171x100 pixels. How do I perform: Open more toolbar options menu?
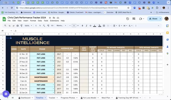[136, 26]
